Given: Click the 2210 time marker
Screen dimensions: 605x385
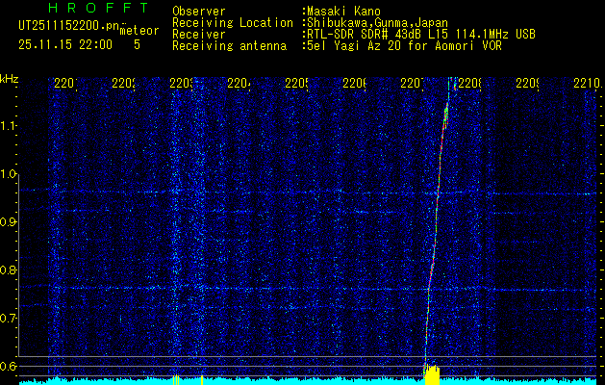Looking at the screenshot, I should (x=585, y=85).
